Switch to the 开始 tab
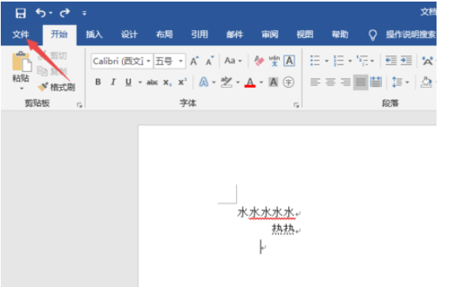 tap(59, 34)
